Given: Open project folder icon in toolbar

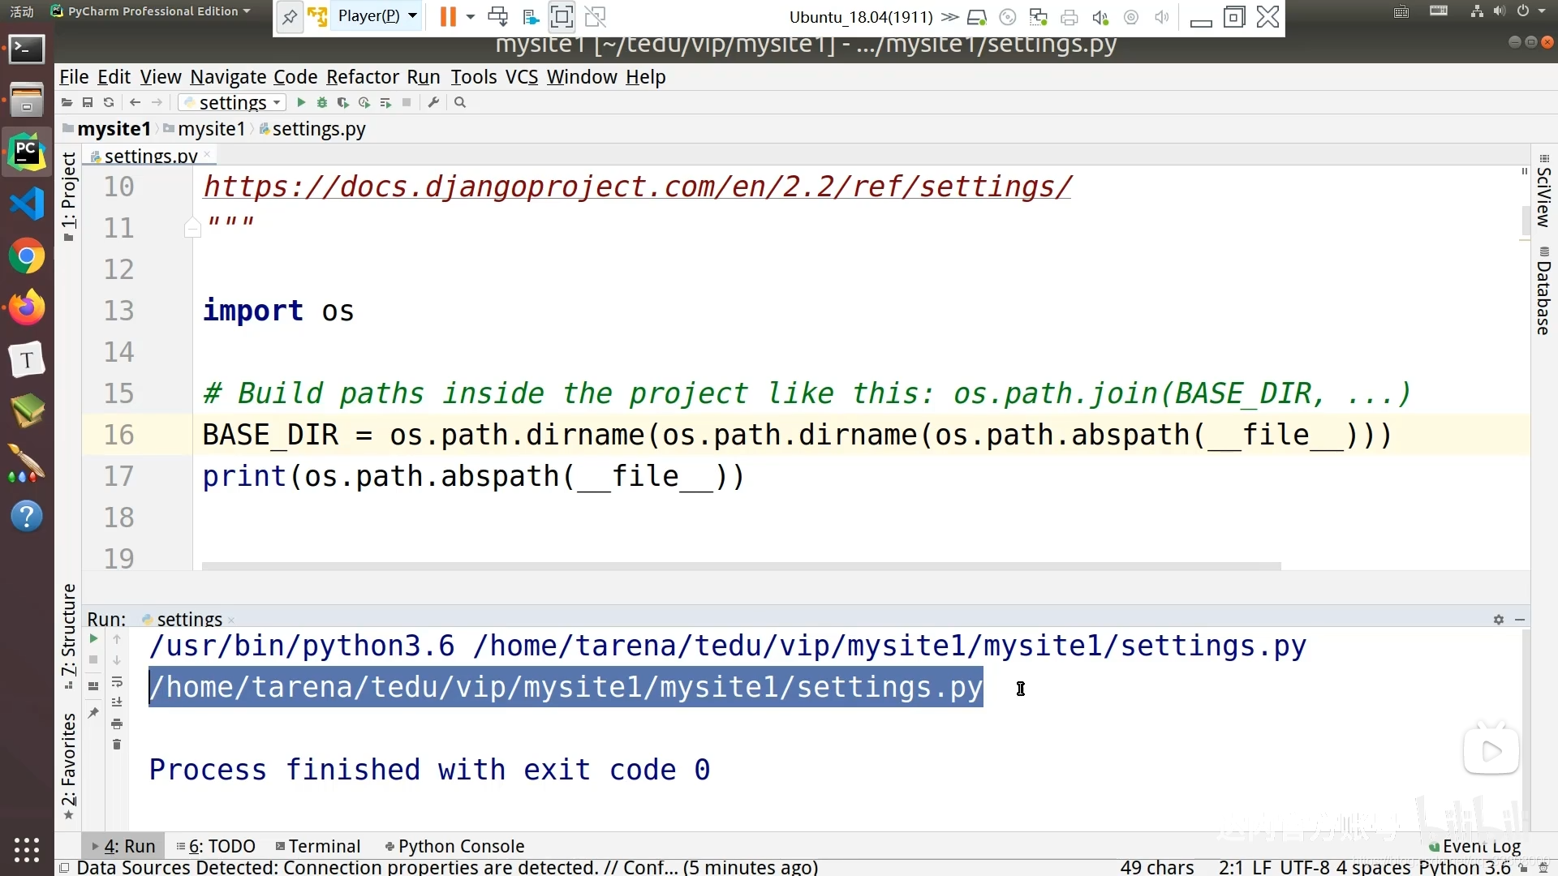Looking at the screenshot, I should [67, 103].
